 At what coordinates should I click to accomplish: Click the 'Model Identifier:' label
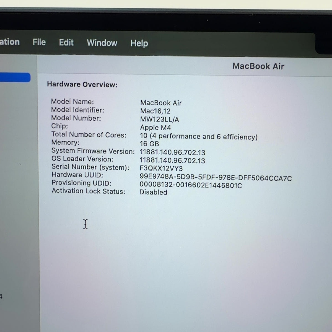click(78, 110)
